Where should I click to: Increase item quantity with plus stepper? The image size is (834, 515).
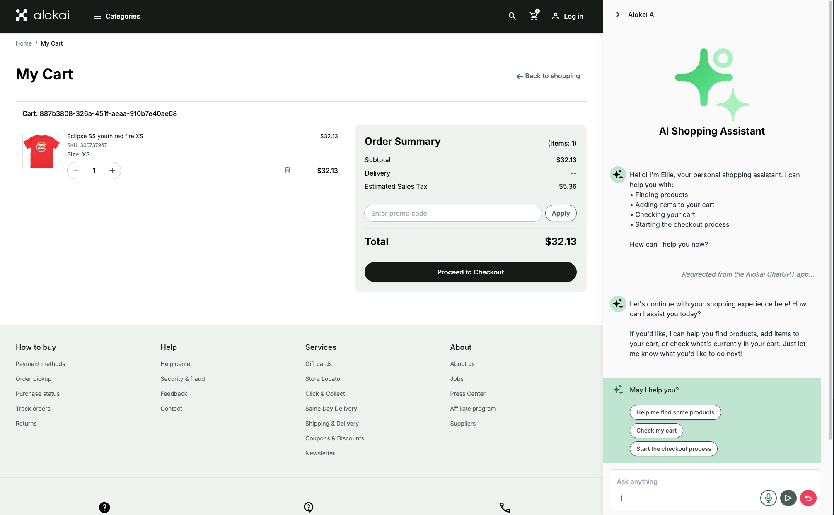(x=112, y=171)
